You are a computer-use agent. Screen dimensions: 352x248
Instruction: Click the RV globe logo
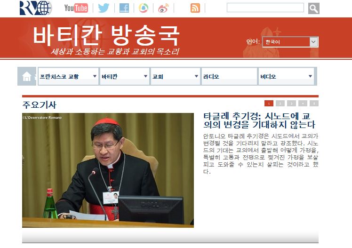point(36,8)
